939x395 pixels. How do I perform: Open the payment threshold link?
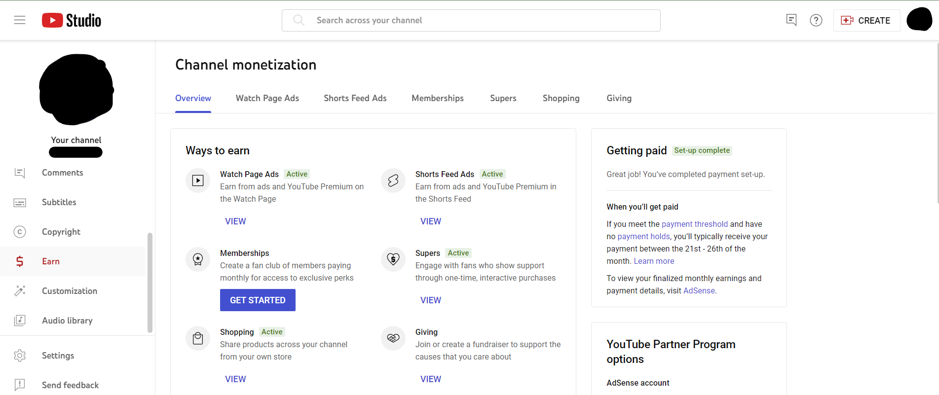point(695,224)
